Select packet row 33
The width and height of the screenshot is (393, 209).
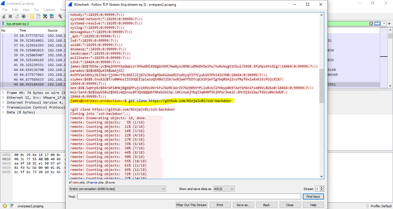click(x=33, y=36)
